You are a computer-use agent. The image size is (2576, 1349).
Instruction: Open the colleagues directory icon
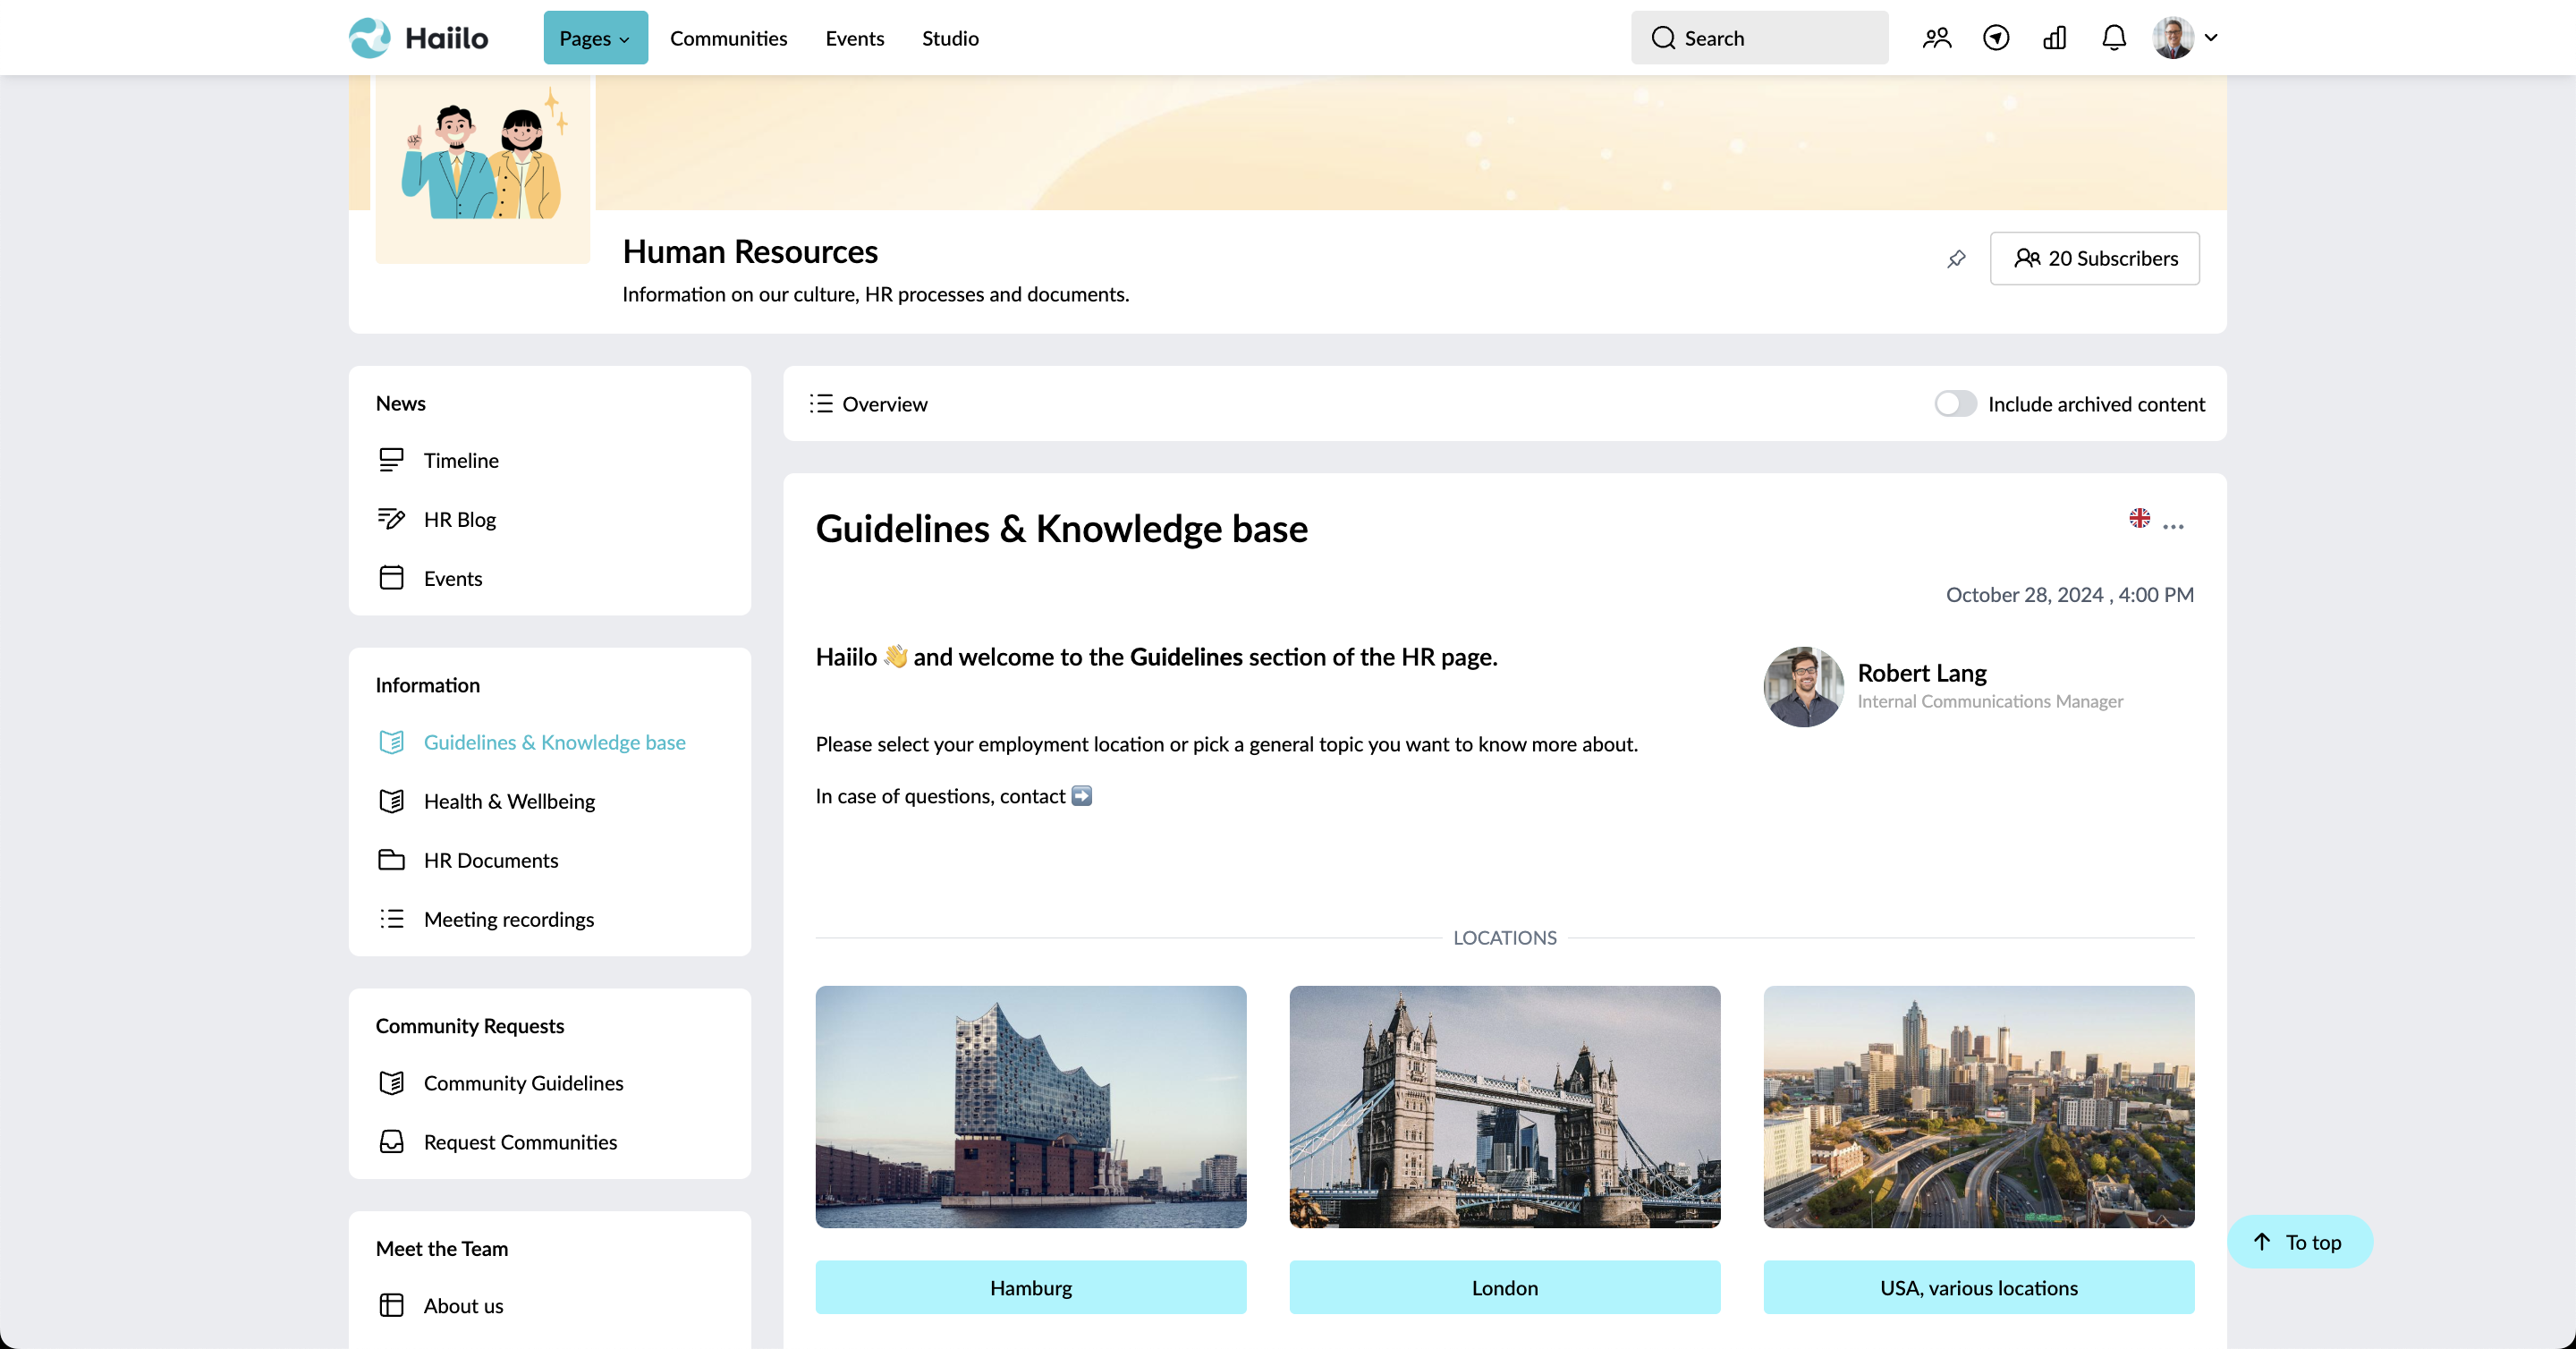tap(1937, 38)
